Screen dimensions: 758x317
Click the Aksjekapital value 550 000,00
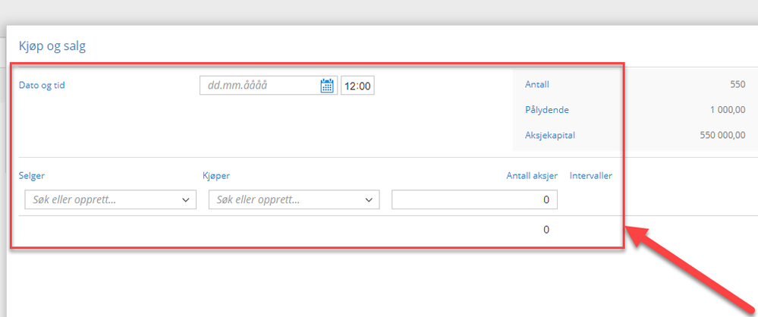[x=722, y=136]
